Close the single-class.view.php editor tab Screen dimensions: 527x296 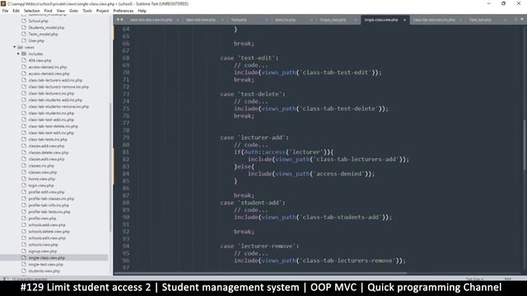[x=404, y=20]
